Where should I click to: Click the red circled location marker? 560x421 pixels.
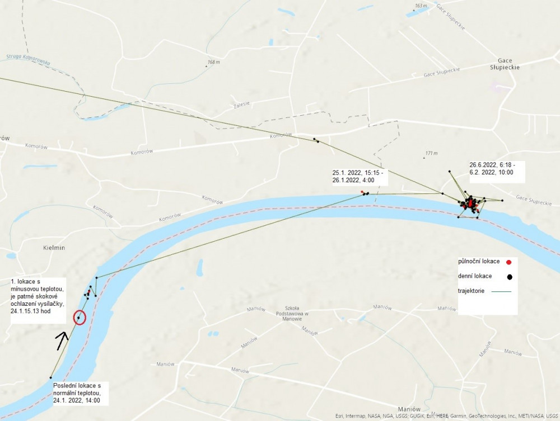coord(80,317)
